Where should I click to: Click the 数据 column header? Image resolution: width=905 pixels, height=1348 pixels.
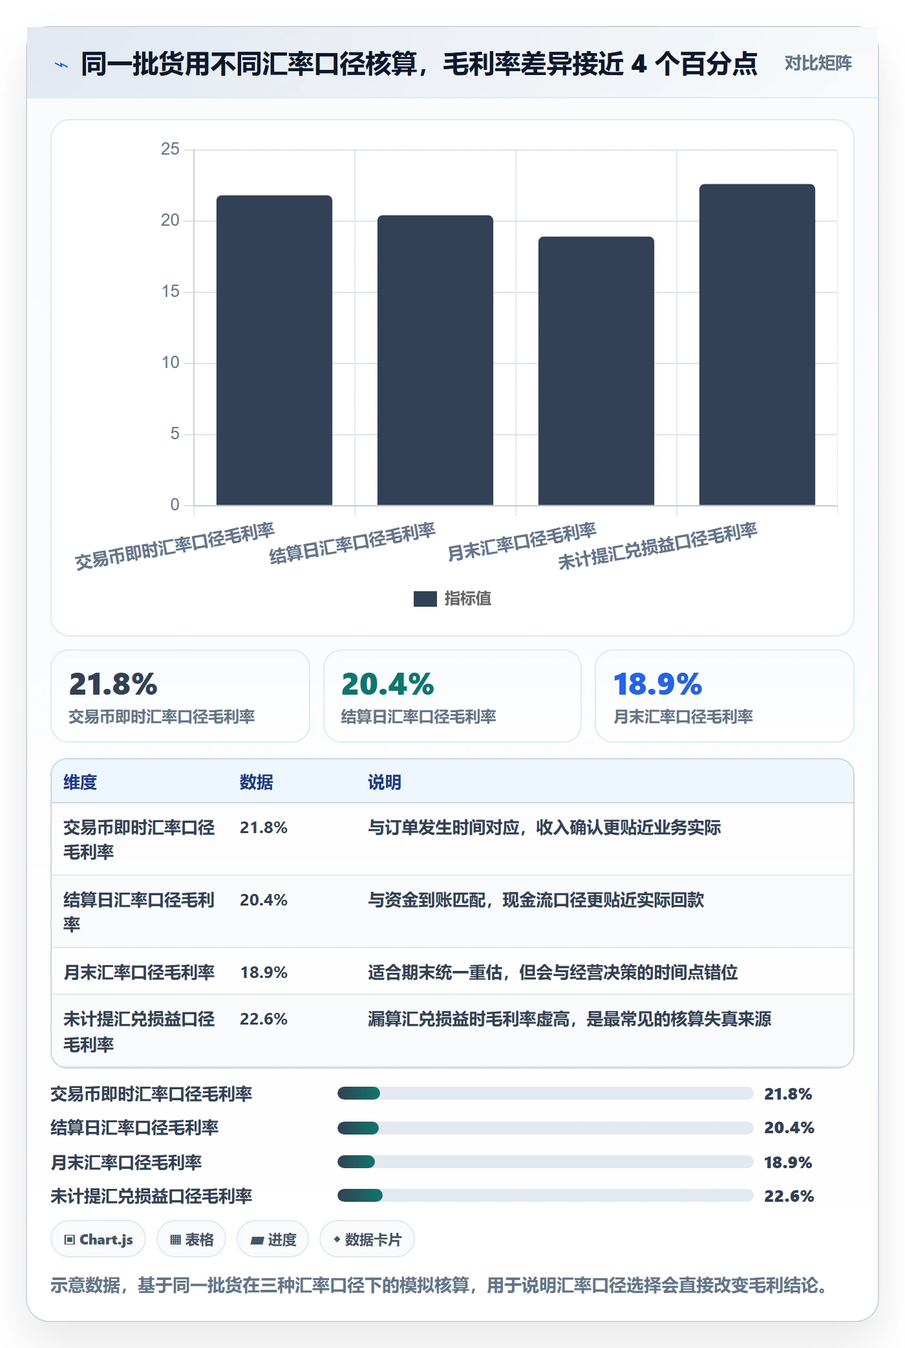coord(257,782)
